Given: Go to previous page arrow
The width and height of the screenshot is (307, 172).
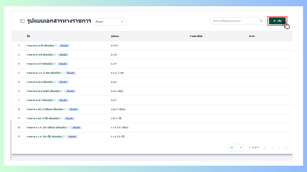Looking at the screenshot, I should 272,148.
